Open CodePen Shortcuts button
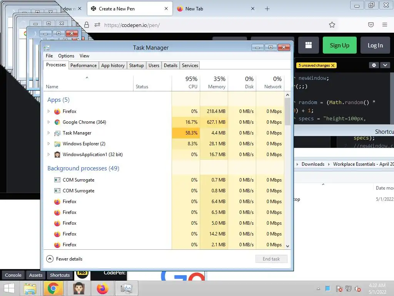Screen dimensions: 394x296 coord(60,275)
